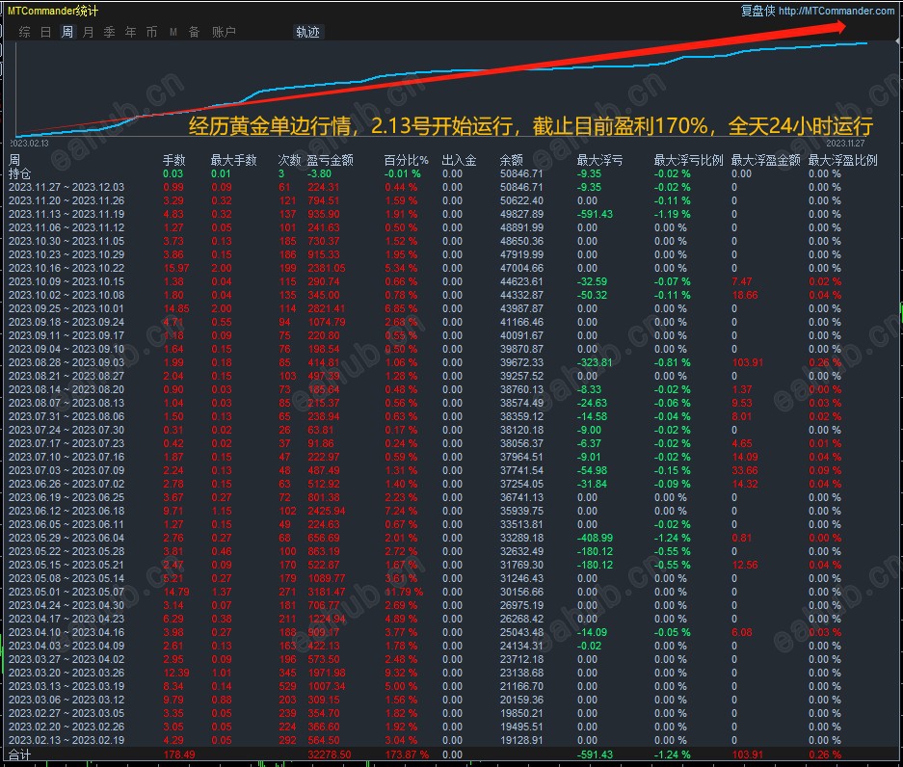Click balance value 19128.91
Image resolution: width=903 pixels, height=767 pixels.
point(521,740)
